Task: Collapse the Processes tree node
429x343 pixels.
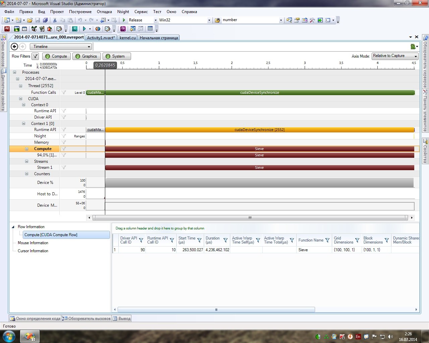Action: coord(14,72)
